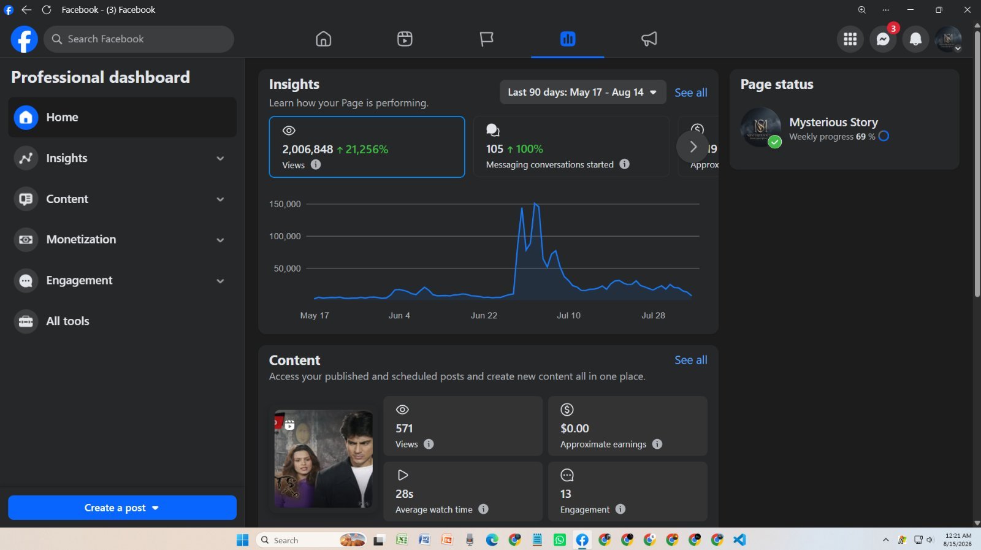This screenshot has height=550, width=981.
Task: Open WhatsApp from the taskbar
Action: point(559,540)
